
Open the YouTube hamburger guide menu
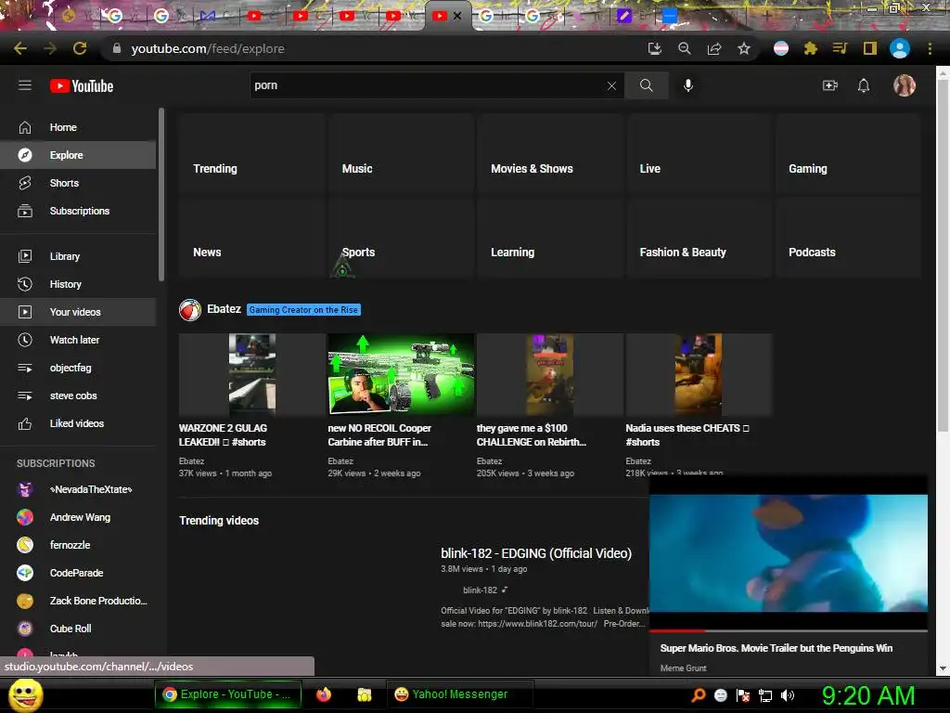25,85
